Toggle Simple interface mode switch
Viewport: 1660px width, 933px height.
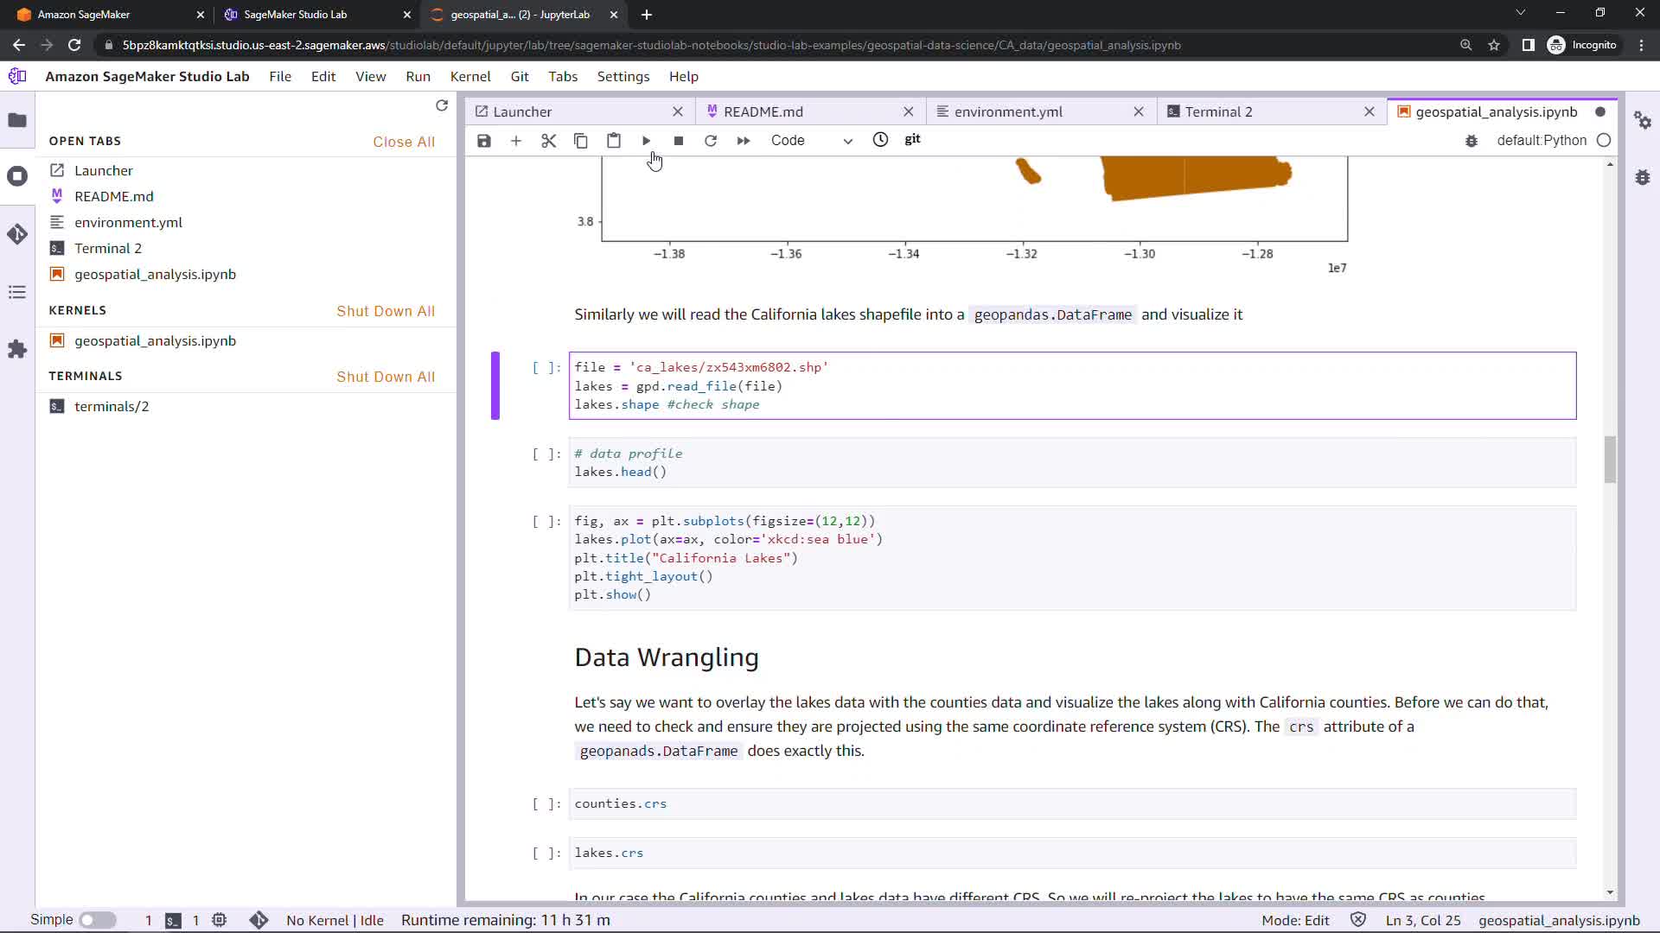(x=98, y=920)
